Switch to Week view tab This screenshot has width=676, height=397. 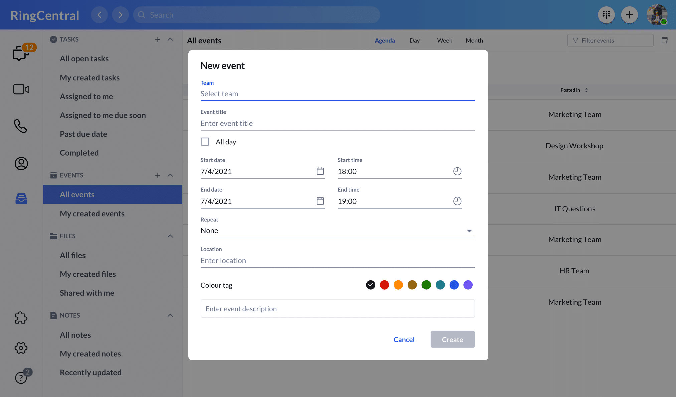click(444, 40)
